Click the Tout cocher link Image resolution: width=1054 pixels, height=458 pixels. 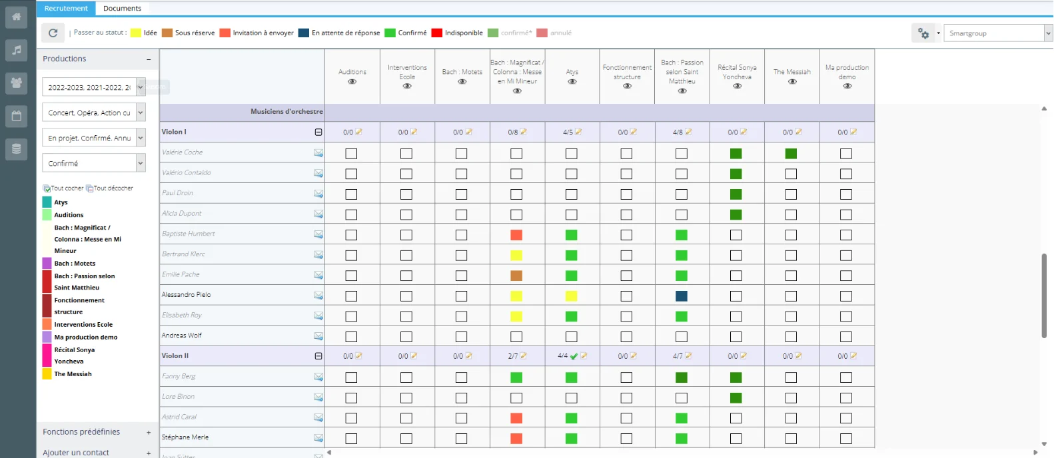coord(63,188)
